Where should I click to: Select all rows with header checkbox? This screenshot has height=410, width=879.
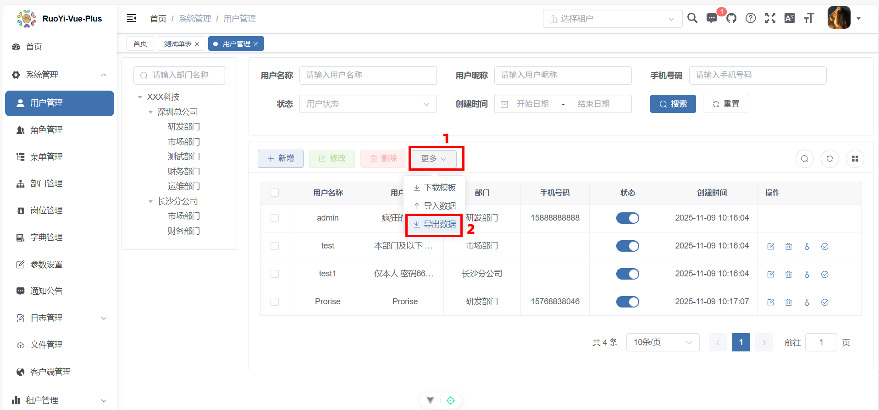[x=275, y=193]
